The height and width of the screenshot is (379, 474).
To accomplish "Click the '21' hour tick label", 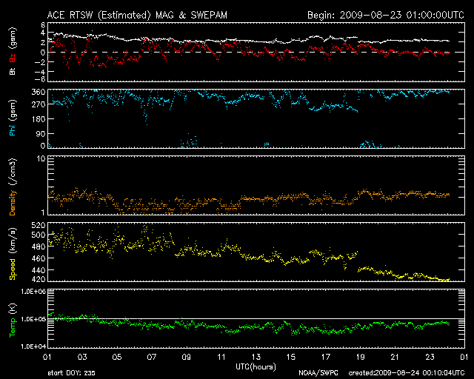I will (x=395, y=358).
